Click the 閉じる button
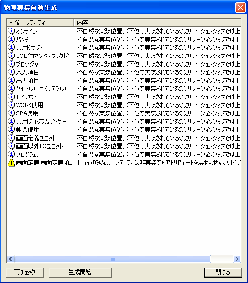This screenshot has width=248, height=283. pyautogui.click(x=223, y=272)
